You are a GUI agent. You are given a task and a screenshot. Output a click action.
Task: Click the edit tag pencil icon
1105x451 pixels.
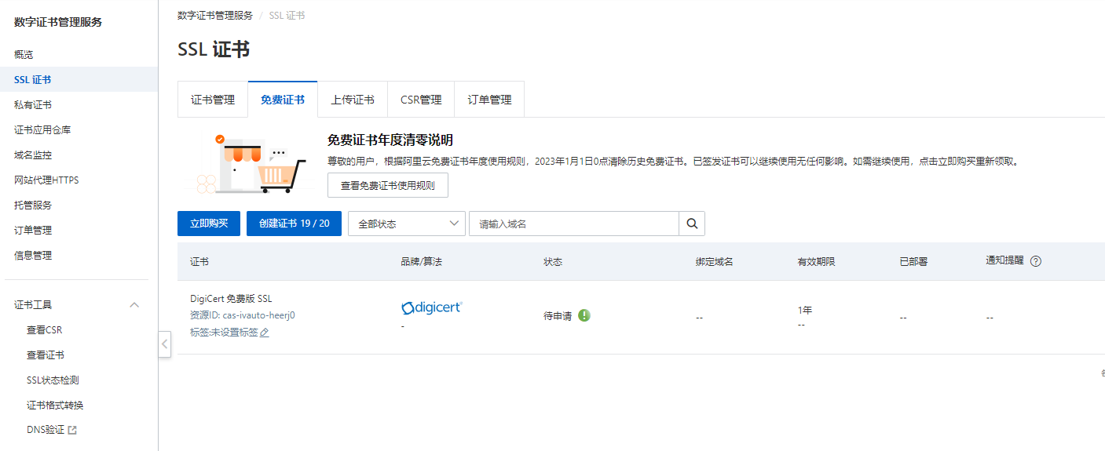(265, 333)
